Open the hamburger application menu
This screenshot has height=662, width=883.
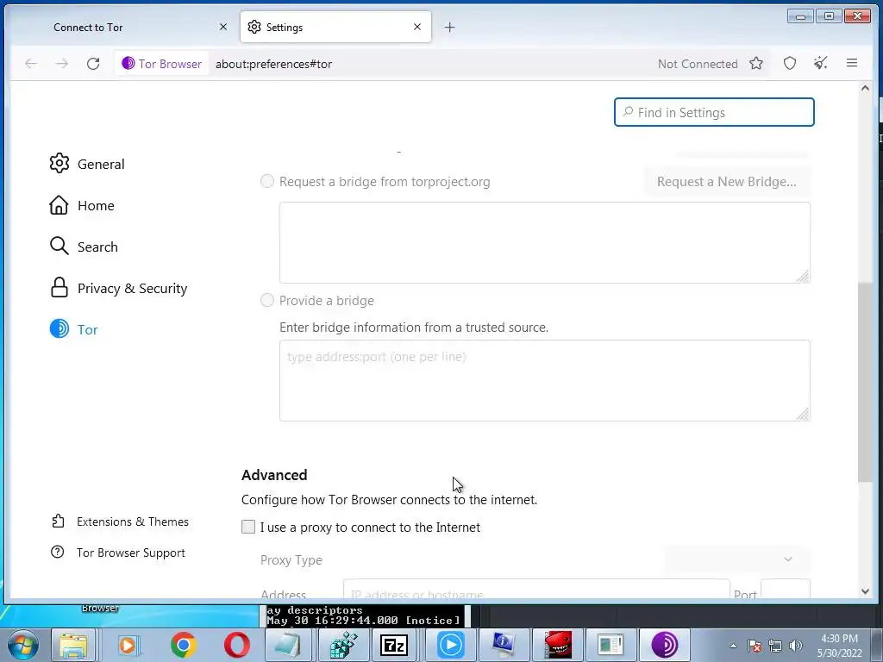[851, 64]
